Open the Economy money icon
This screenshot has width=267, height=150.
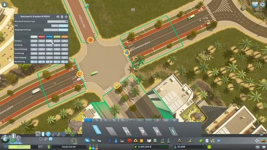tap(201, 141)
